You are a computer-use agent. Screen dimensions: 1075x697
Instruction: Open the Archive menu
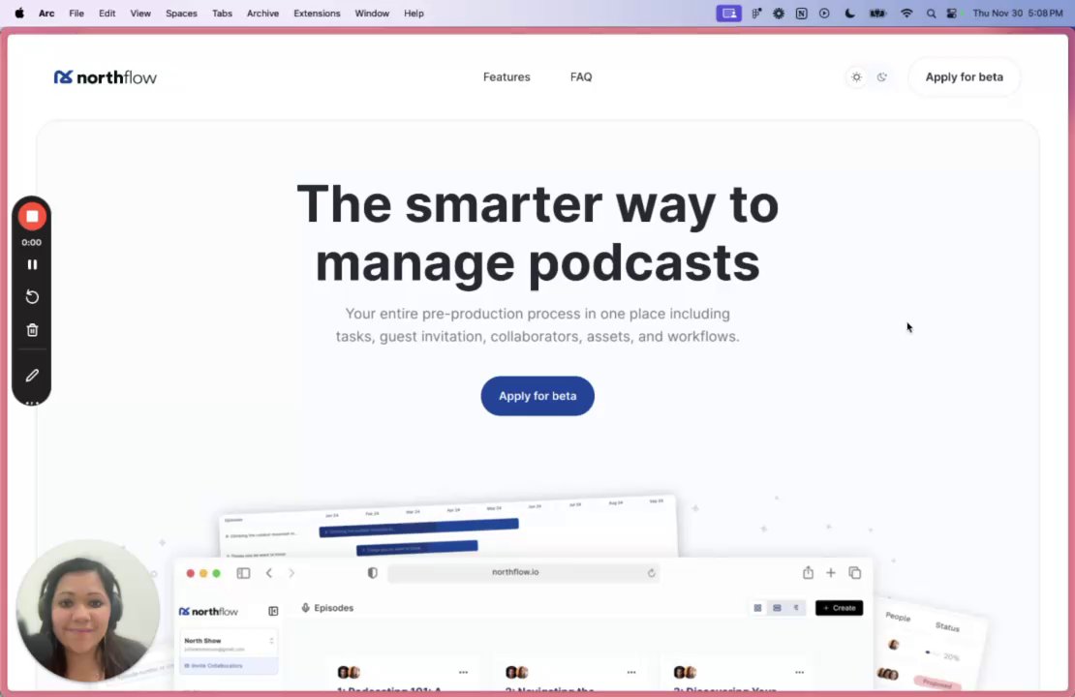pos(262,13)
